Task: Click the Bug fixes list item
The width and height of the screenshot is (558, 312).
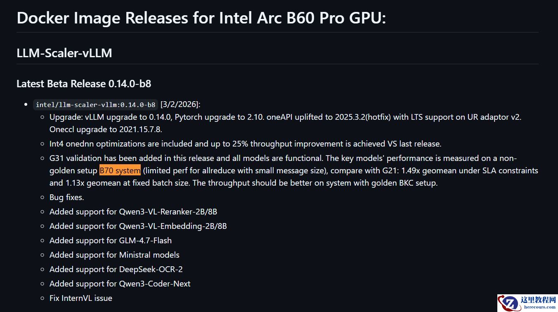Action: pyautogui.click(x=66, y=197)
